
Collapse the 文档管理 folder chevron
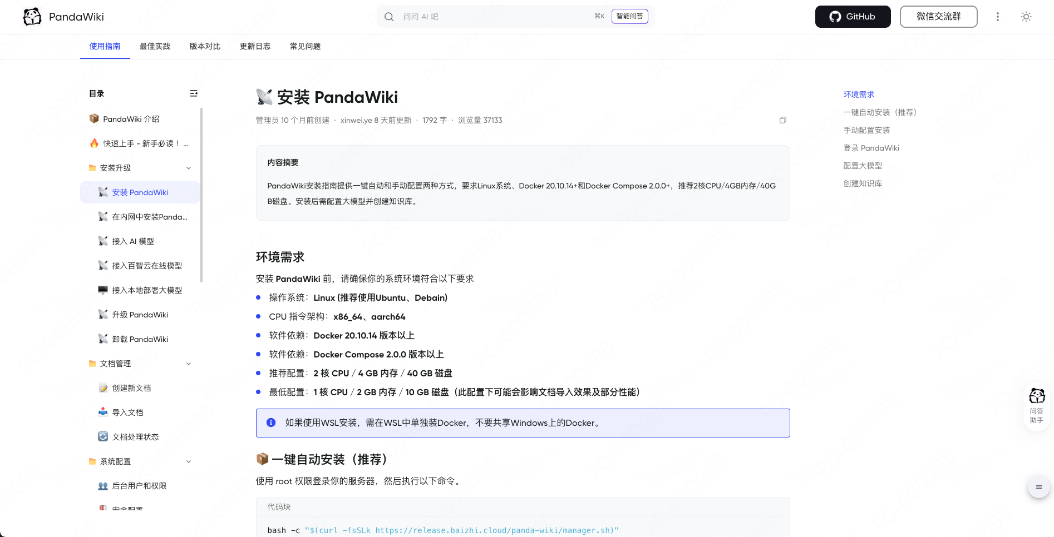coord(189,364)
